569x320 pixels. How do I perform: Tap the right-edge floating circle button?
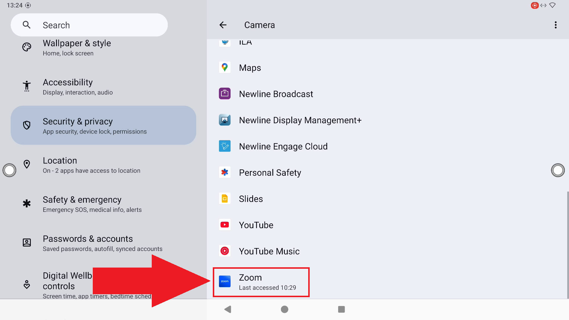tap(557, 170)
